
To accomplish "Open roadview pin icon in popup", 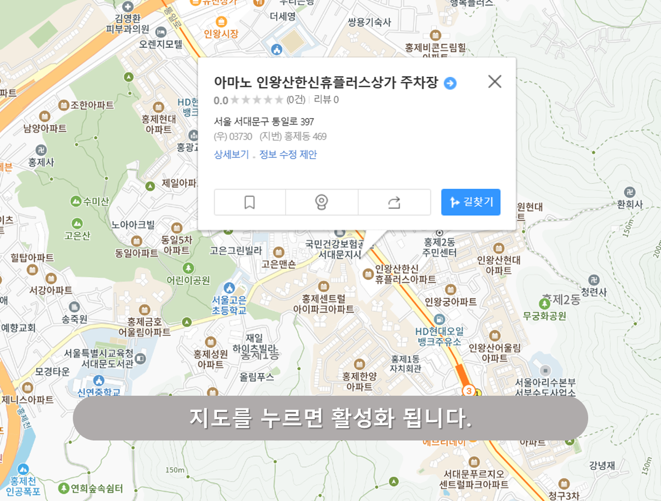I will pos(321,202).
